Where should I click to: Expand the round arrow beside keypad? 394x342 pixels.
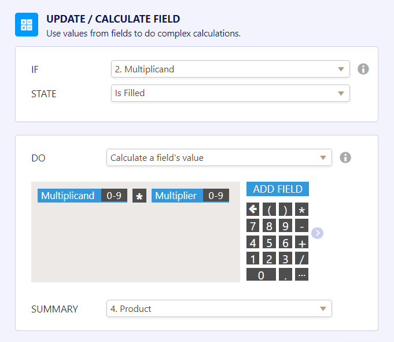click(x=317, y=233)
